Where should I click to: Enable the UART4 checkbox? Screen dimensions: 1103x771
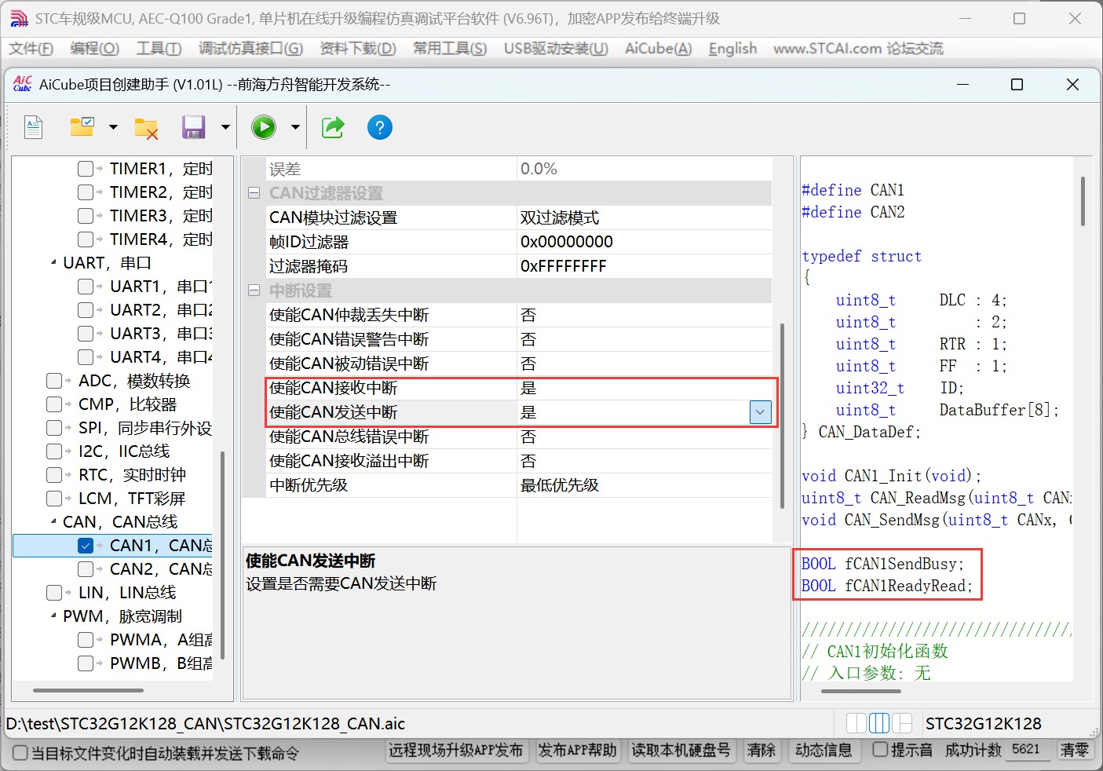tap(86, 357)
